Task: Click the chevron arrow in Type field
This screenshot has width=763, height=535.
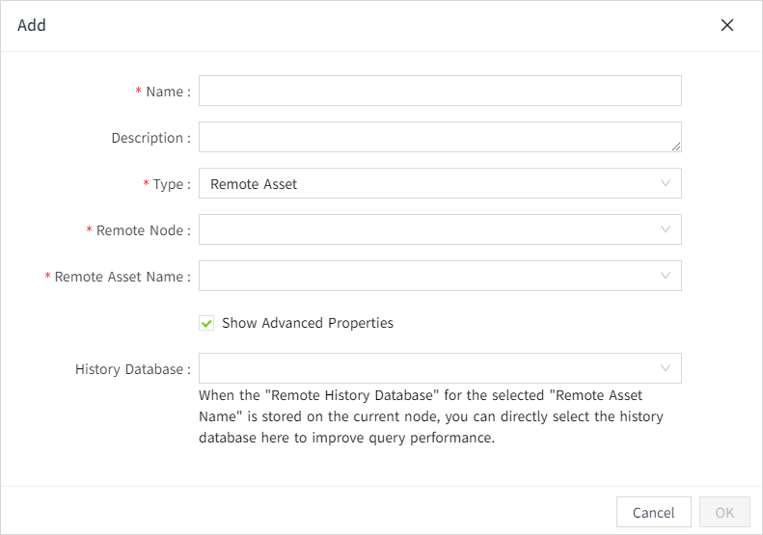Action: (666, 183)
